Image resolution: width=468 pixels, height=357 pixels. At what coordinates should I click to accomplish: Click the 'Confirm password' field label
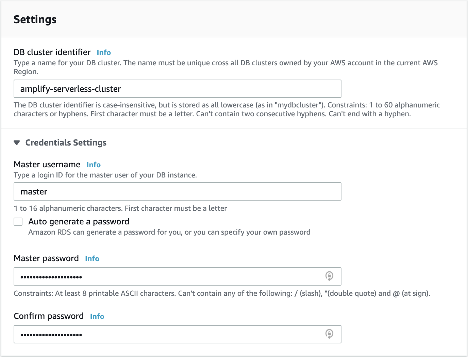pos(49,316)
